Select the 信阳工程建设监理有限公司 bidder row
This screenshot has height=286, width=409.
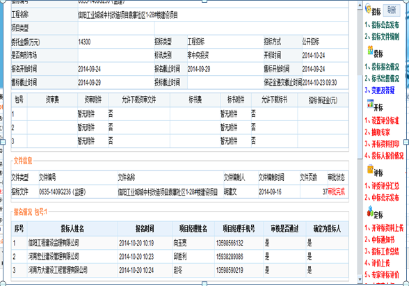(180, 244)
